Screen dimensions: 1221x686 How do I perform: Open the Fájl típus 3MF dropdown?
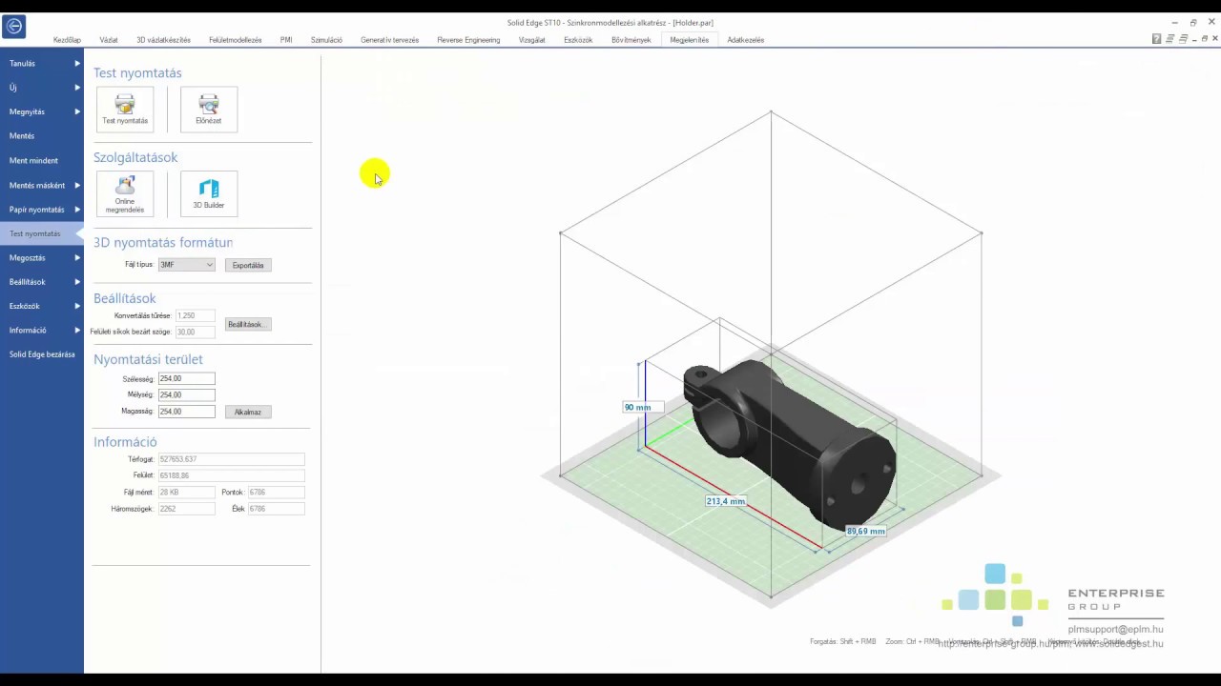186,265
